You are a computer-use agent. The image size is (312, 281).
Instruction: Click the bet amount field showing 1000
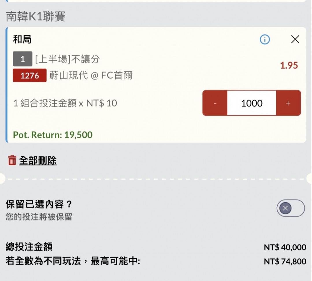point(252,103)
